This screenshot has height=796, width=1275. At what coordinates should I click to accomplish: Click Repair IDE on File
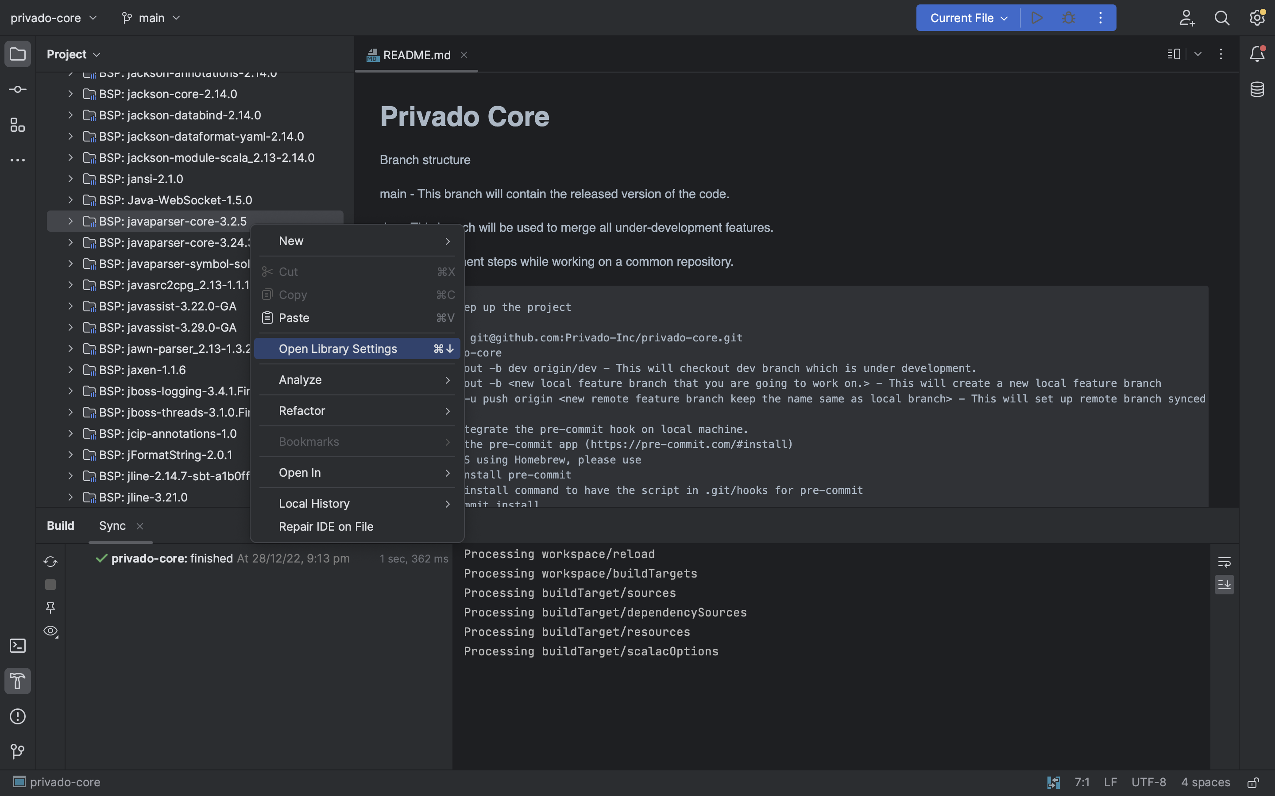coord(325,526)
